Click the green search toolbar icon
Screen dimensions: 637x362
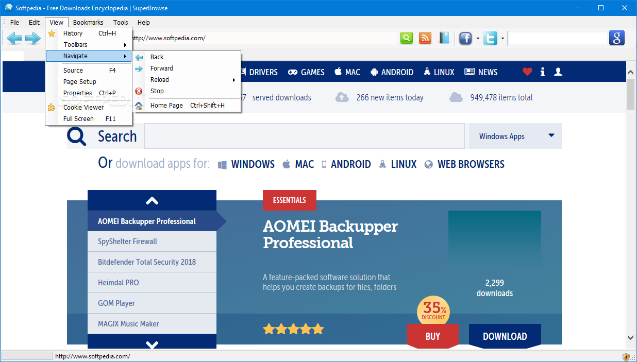pos(407,38)
